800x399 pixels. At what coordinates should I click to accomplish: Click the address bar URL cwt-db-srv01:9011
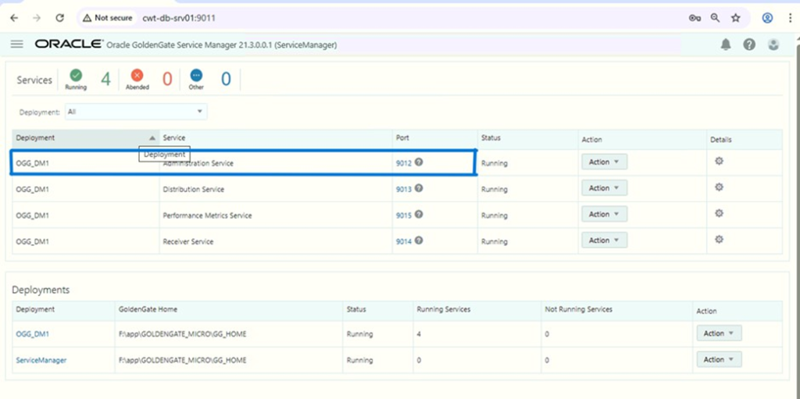click(x=179, y=18)
